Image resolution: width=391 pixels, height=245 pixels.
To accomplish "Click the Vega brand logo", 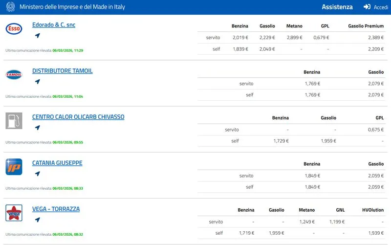I will point(14,213).
